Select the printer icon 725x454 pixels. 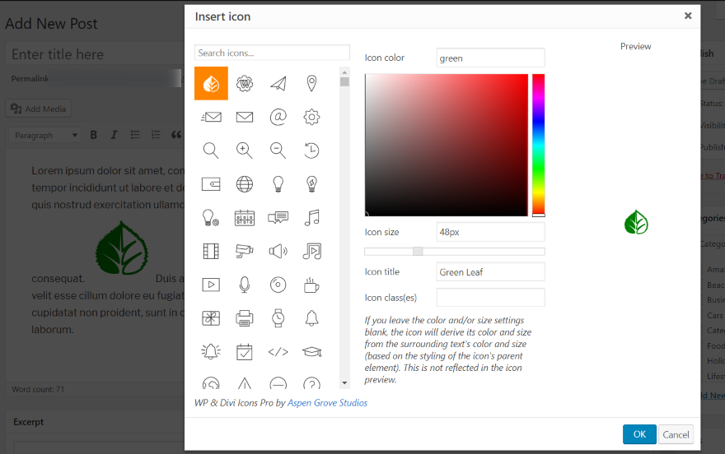[245, 317]
